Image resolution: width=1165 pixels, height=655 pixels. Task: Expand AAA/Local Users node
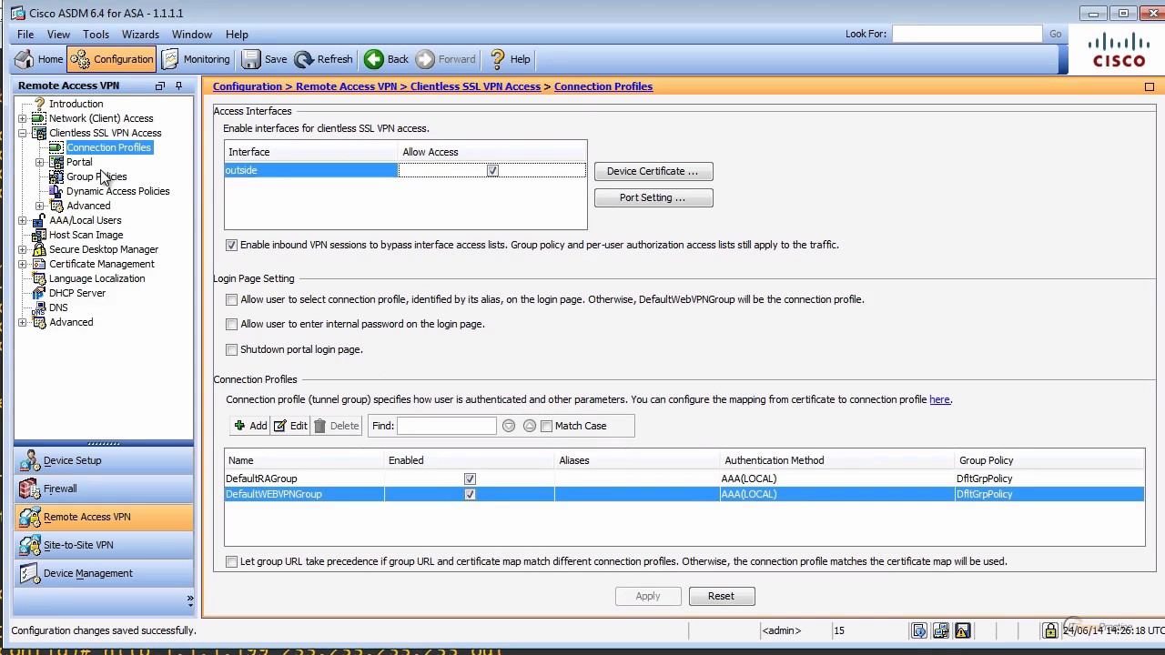pyautogui.click(x=22, y=220)
